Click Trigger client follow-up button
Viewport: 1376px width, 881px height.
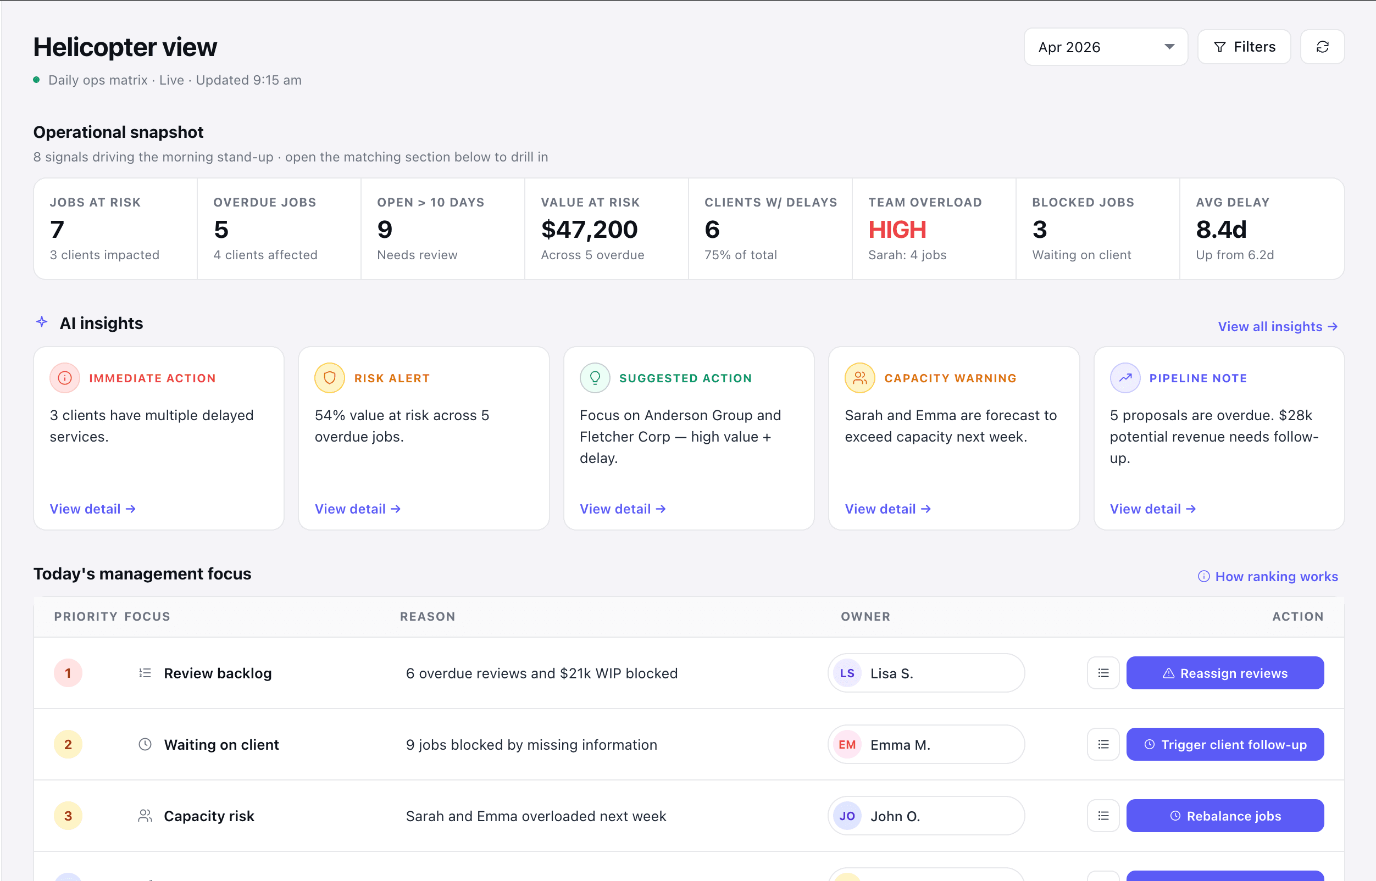tap(1225, 745)
